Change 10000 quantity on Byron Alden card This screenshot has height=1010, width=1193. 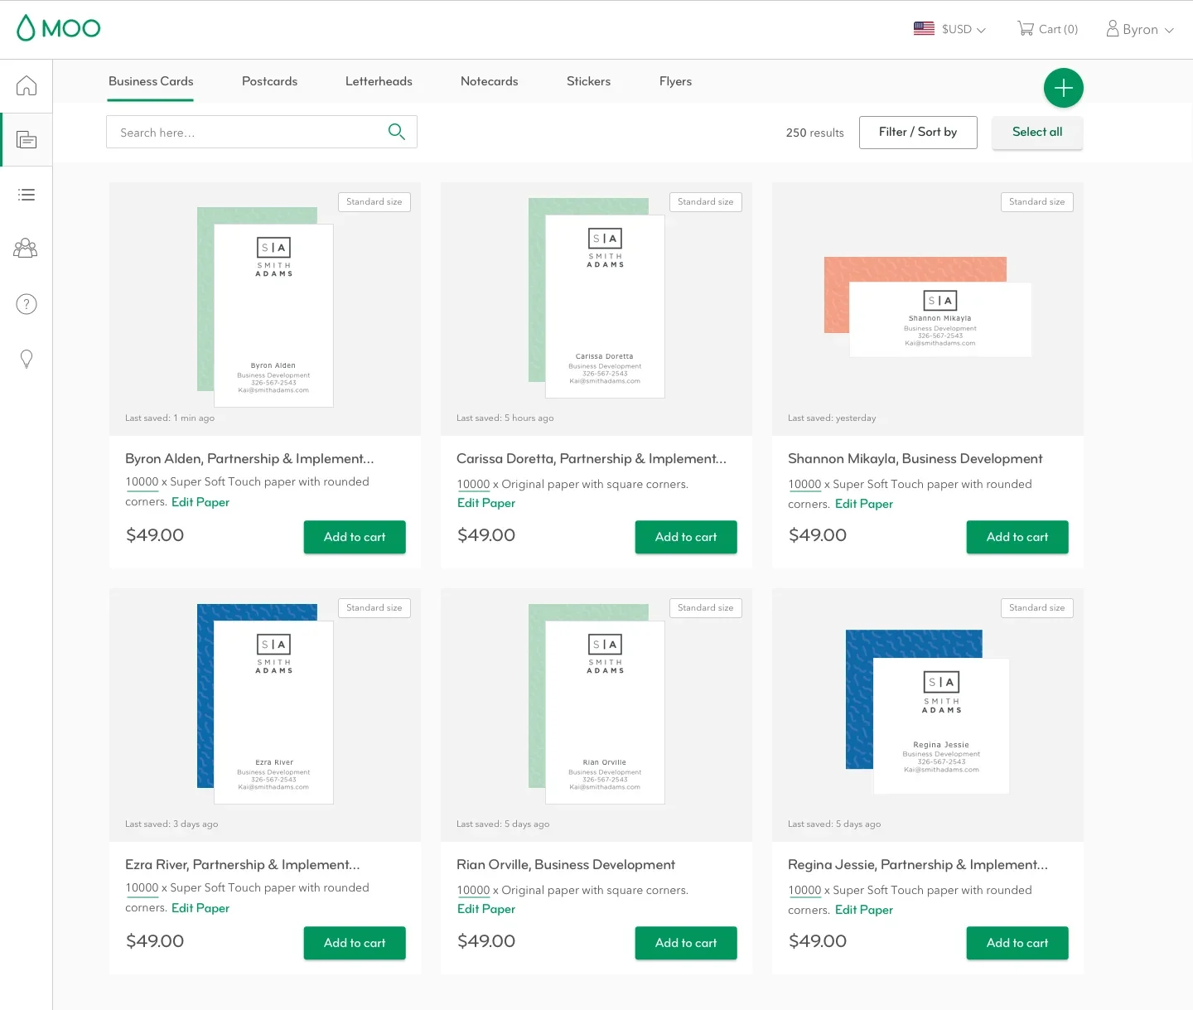pos(142,482)
